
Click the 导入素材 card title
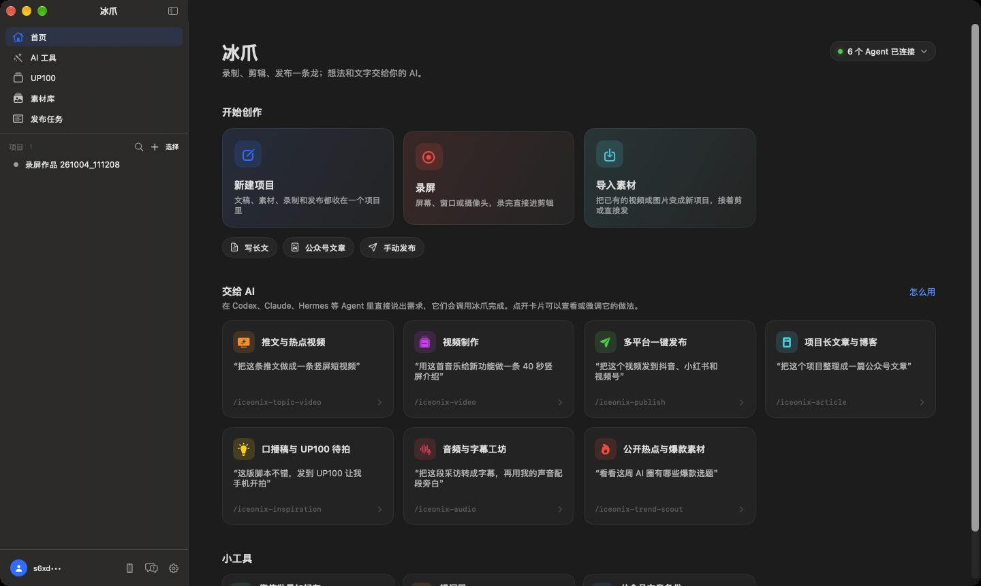(616, 185)
